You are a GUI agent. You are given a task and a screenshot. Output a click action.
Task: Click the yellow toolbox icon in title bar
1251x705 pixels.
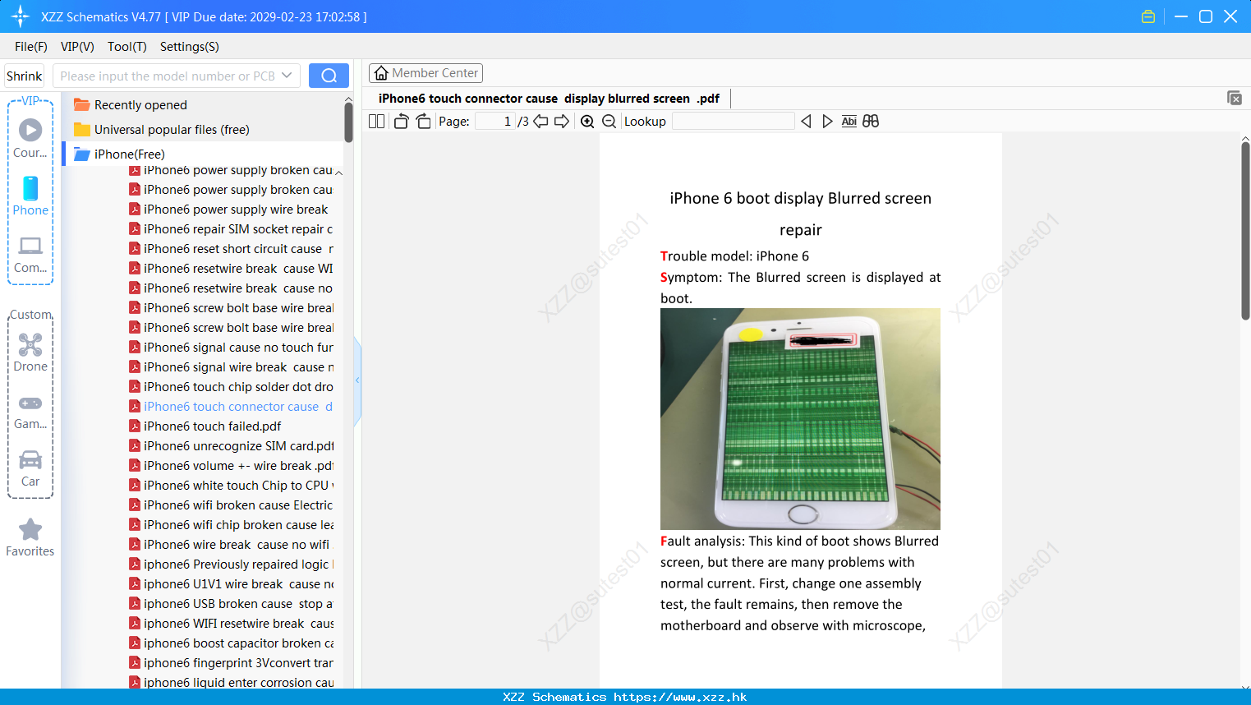click(x=1148, y=16)
